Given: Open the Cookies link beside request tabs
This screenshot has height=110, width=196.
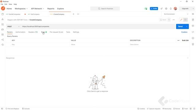Looking at the screenshot, I should 184,32.
